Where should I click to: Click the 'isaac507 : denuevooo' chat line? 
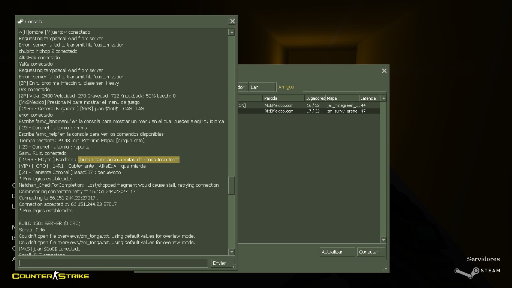click(x=70, y=172)
